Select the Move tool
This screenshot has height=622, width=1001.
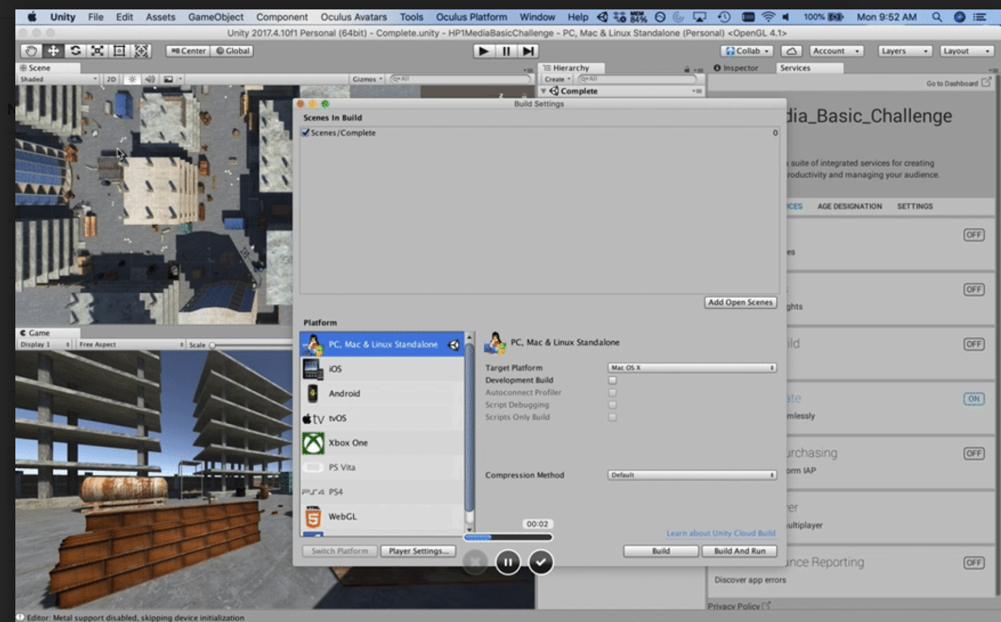(53, 51)
